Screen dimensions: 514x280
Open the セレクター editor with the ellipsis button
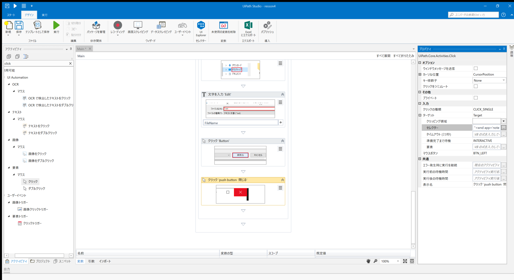tap(504, 128)
